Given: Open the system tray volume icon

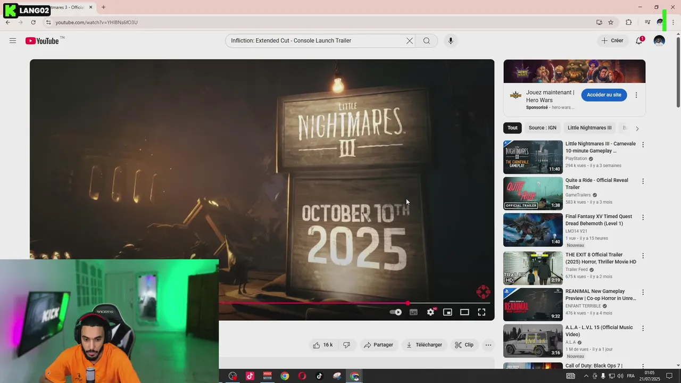Looking at the screenshot, I should point(620,376).
